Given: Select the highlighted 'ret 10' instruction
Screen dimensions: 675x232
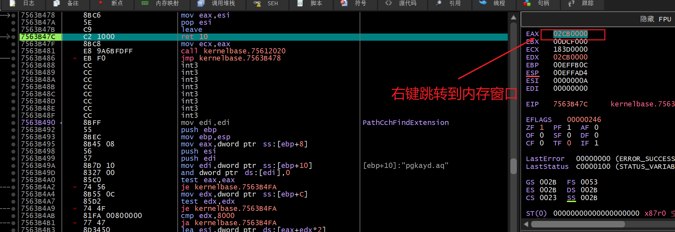Looking at the screenshot, I should pos(194,37).
